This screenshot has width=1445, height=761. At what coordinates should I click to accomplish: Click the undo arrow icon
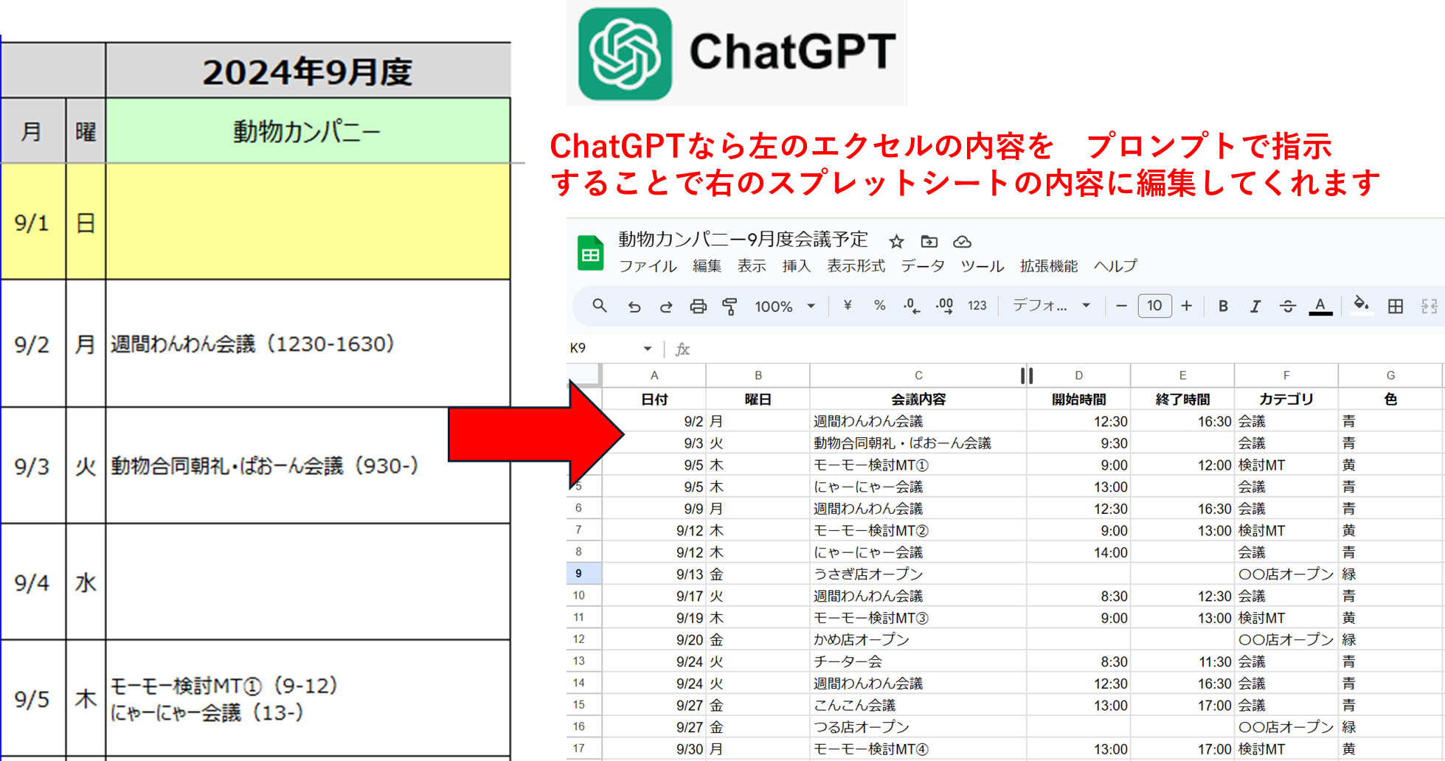634,307
